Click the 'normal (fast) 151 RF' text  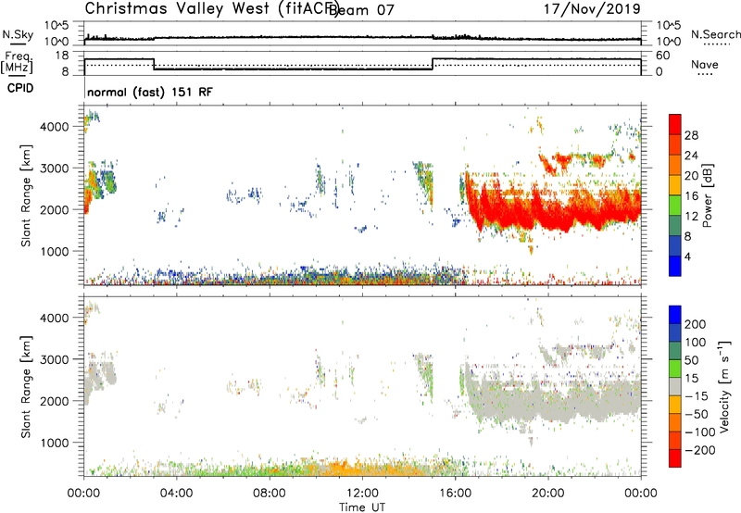(150, 92)
